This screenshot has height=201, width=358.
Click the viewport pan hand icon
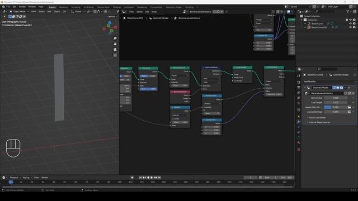point(115,44)
